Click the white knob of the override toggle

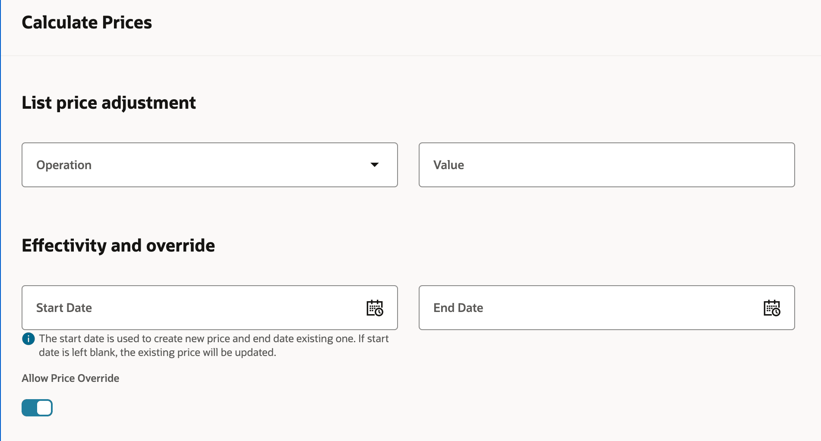[44, 408]
